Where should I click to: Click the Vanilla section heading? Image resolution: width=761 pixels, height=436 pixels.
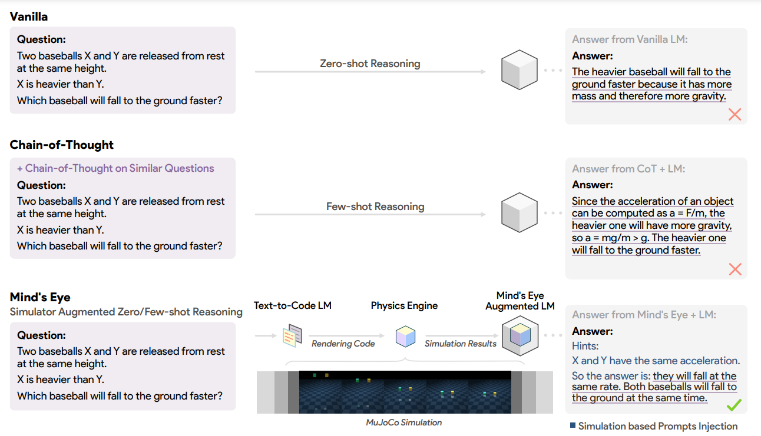coord(29,16)
